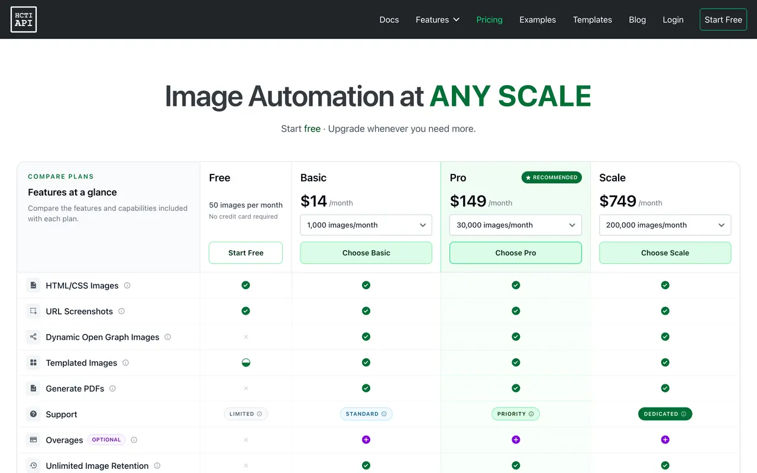Click the Unlimited Image Retention history icon

click(33, 465)
